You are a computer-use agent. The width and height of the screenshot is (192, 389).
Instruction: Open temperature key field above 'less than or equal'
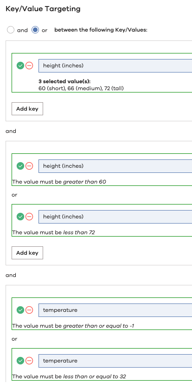point(115,361)
